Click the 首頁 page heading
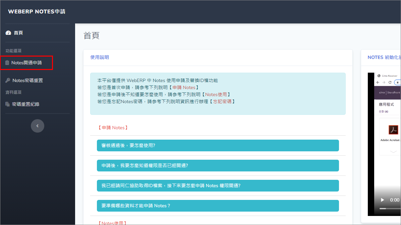The image size is (401, 225). click(x=91, y=35)
